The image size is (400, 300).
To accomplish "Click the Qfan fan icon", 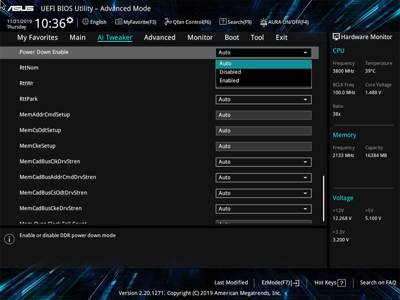I will coord(168,22).
